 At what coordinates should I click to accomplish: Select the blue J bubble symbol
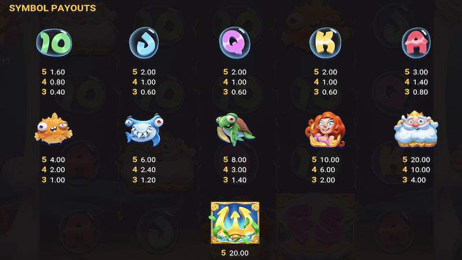(144, 43)
